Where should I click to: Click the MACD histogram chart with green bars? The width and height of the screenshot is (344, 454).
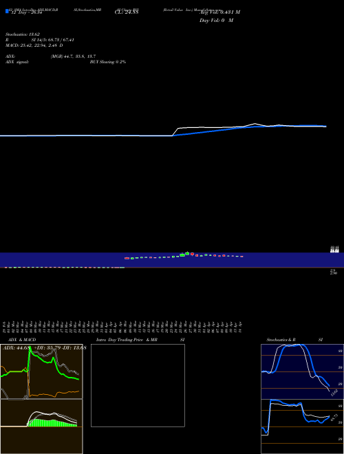tap(41, 426)
